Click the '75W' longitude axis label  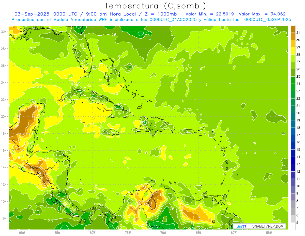click(x=128, y=233)
